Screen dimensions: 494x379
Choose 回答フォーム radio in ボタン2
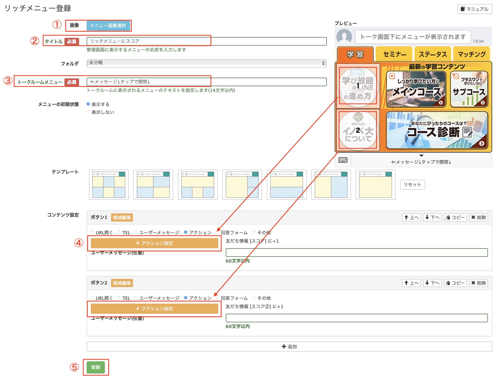(217, 298)
